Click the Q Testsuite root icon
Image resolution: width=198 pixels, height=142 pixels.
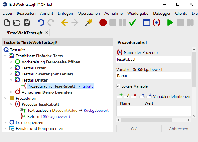6,50
